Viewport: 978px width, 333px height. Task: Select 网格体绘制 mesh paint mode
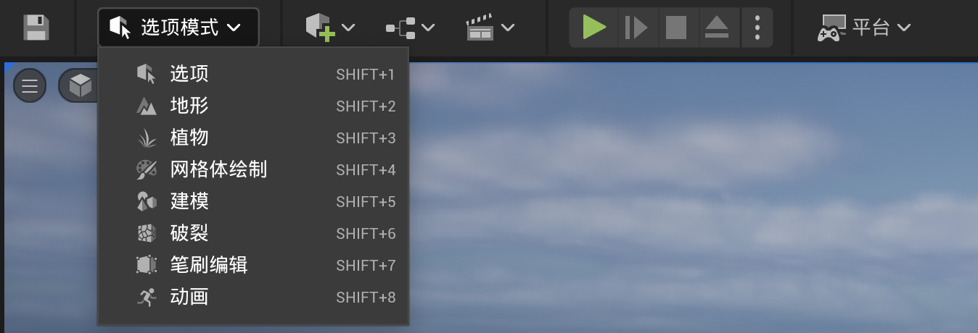[x=253, y=169]
